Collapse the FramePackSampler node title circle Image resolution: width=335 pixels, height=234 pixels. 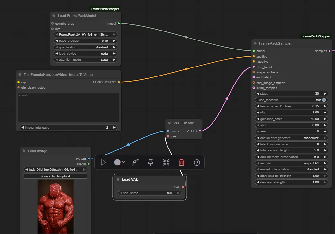pyautogui.click(x=256, y=43)
